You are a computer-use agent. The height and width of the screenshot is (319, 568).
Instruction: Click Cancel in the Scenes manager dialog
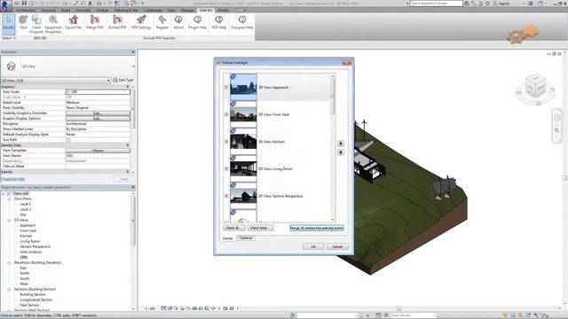tap(337, 246)
